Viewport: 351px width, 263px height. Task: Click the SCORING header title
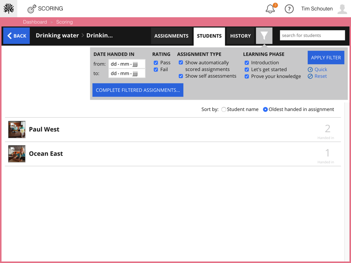(x=51, y=8)
